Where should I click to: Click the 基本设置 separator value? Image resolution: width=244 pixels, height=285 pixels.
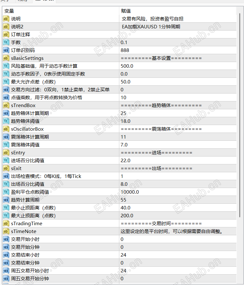point(161,58)
